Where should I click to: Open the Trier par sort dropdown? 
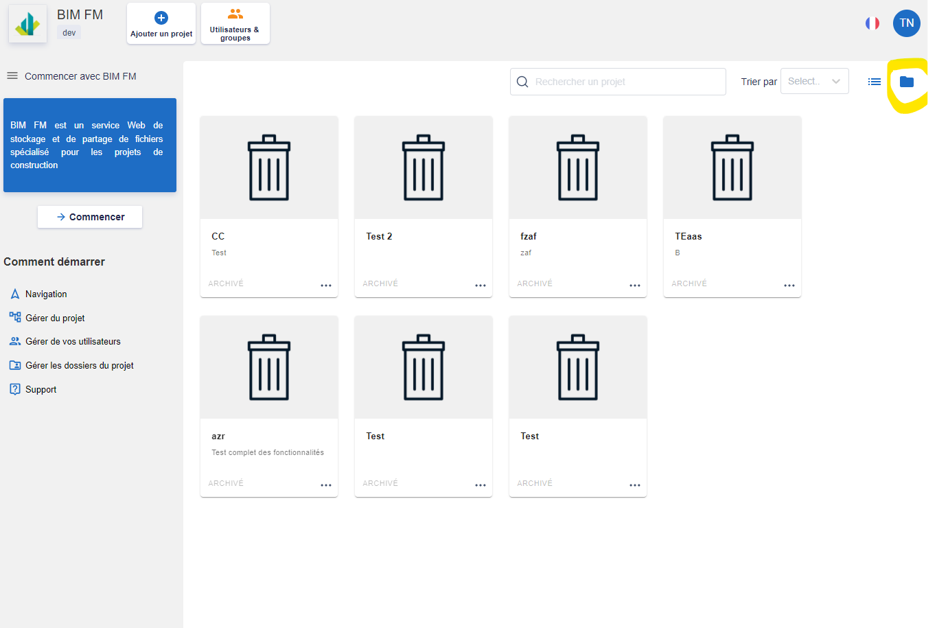point(814,81)
